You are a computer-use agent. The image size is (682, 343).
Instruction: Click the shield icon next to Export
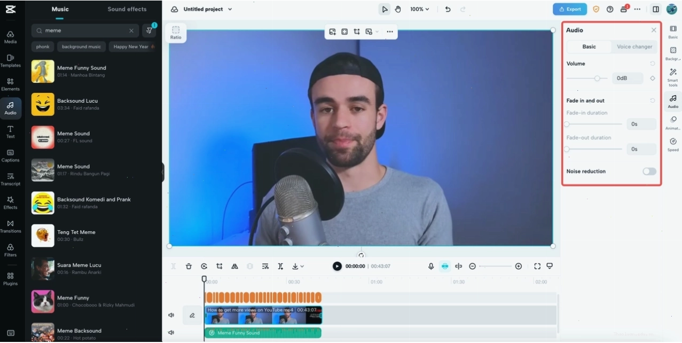596,9
